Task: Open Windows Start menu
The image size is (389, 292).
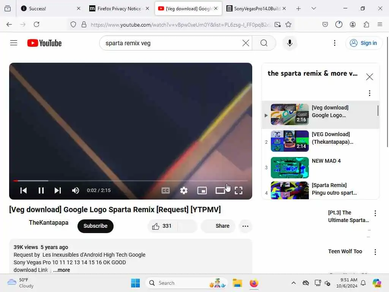Action: coord(136,283)
